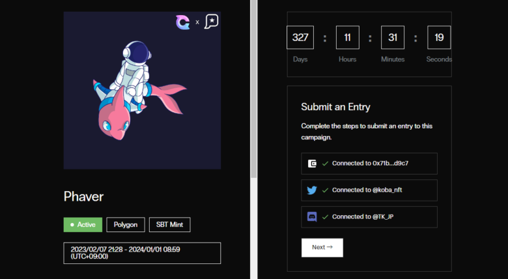Click the Connected to 0x71b...d9c7 row
The image size is (508, 279).
point(369,164)
